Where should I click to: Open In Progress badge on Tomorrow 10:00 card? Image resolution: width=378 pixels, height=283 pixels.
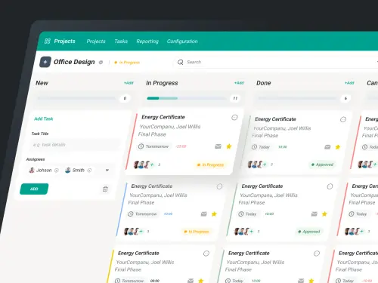coord(197,232)
